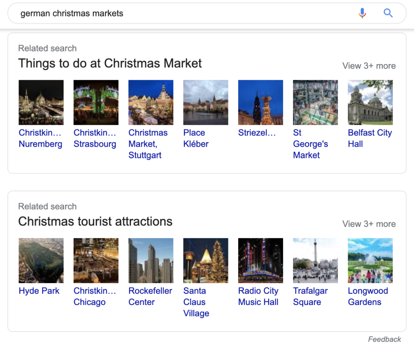The height and width of the screenshot is (350, 414).
Task: Open the Christmas tourist attractions heading
Action: click(x=95, y=222)
